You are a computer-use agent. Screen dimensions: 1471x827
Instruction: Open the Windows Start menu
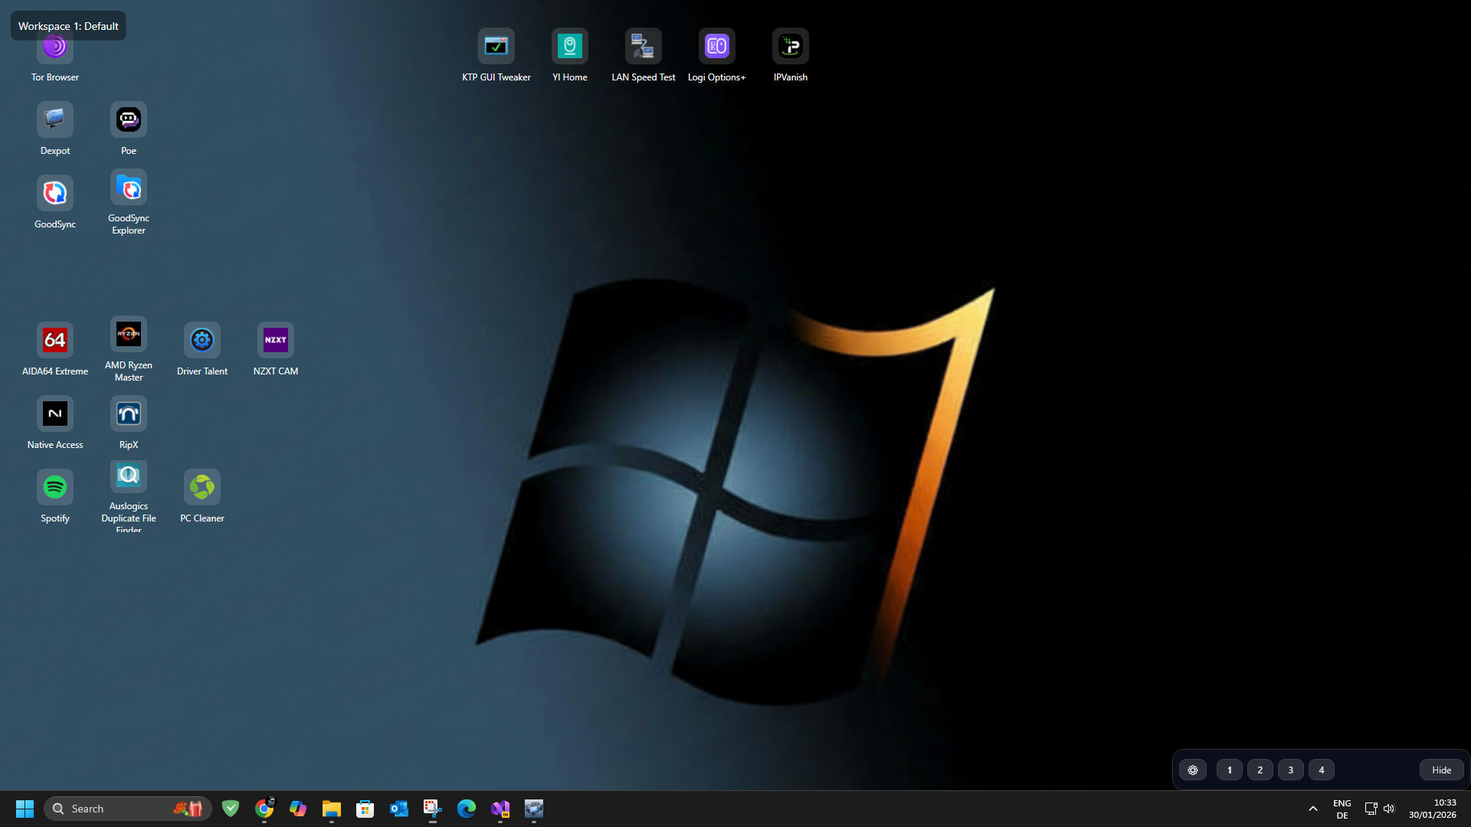tap(24, 808)
